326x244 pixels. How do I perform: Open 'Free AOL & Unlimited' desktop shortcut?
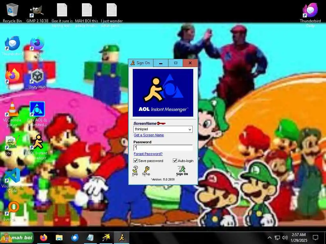[x=37, y=114]
